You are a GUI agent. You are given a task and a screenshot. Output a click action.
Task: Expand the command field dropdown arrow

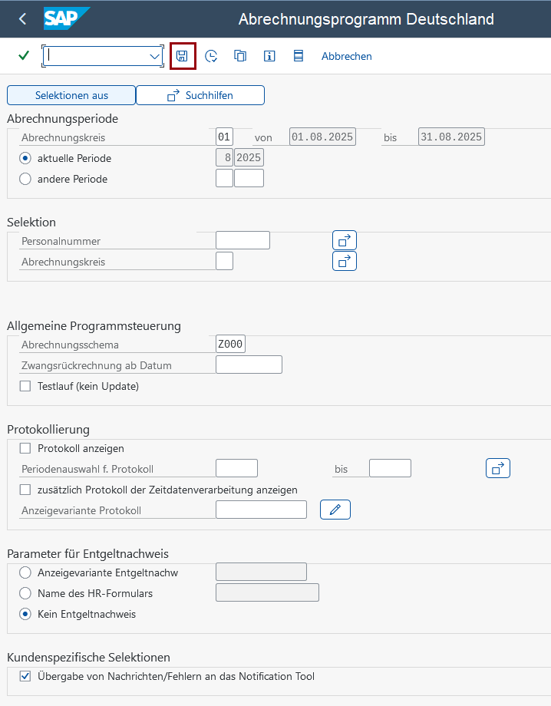tap(154, 56)
